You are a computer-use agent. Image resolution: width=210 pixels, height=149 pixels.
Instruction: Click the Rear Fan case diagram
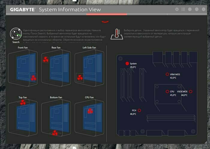coord(56,68)
